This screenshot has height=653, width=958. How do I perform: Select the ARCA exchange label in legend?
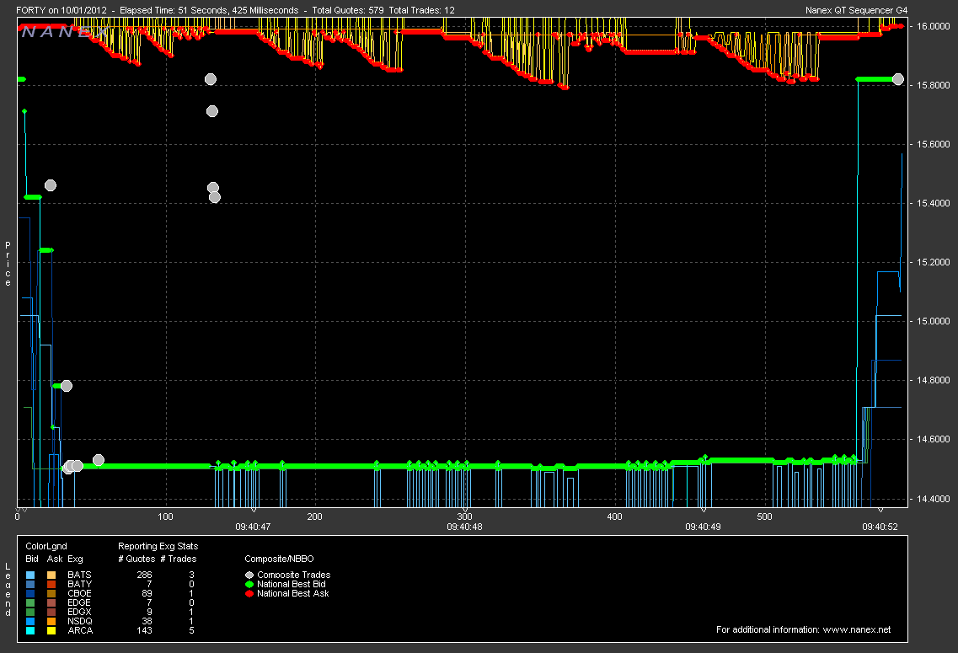point(80,630)
